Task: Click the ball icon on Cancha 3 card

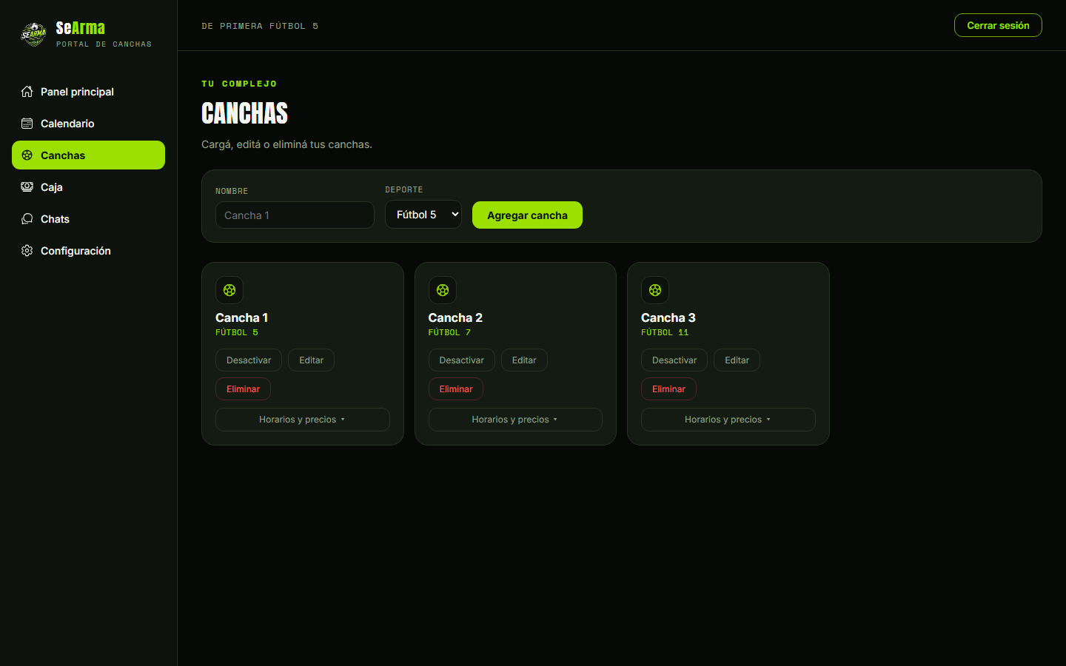Action: 655,290
